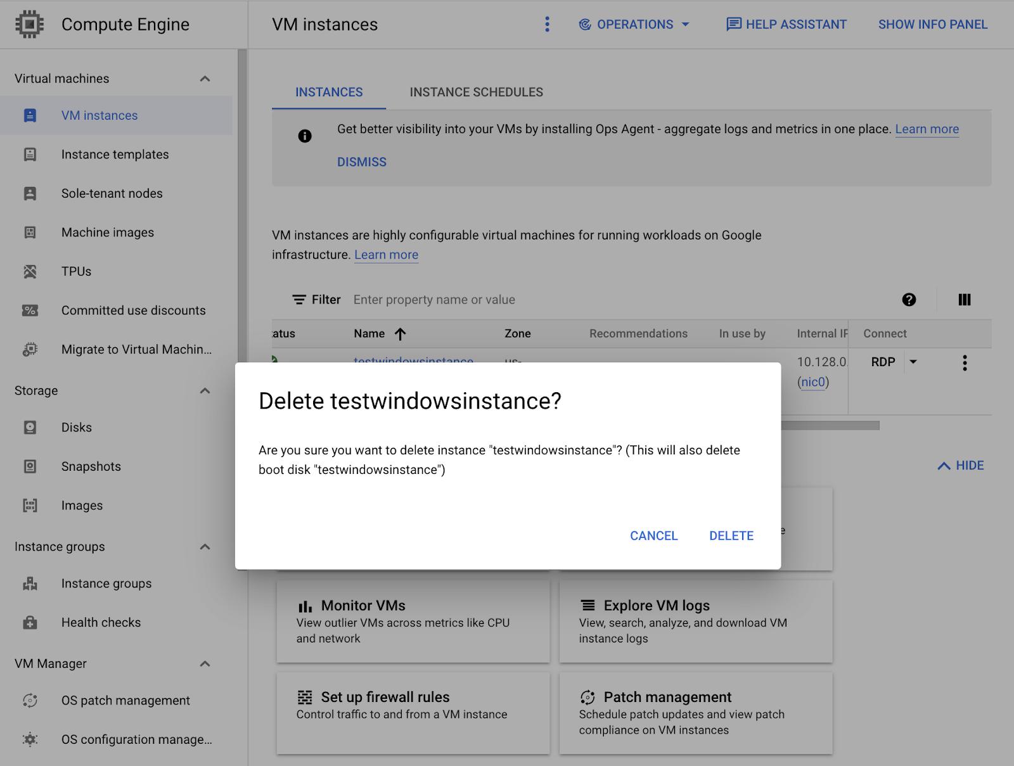Click the RDP connect button

[x=883, y=362]
